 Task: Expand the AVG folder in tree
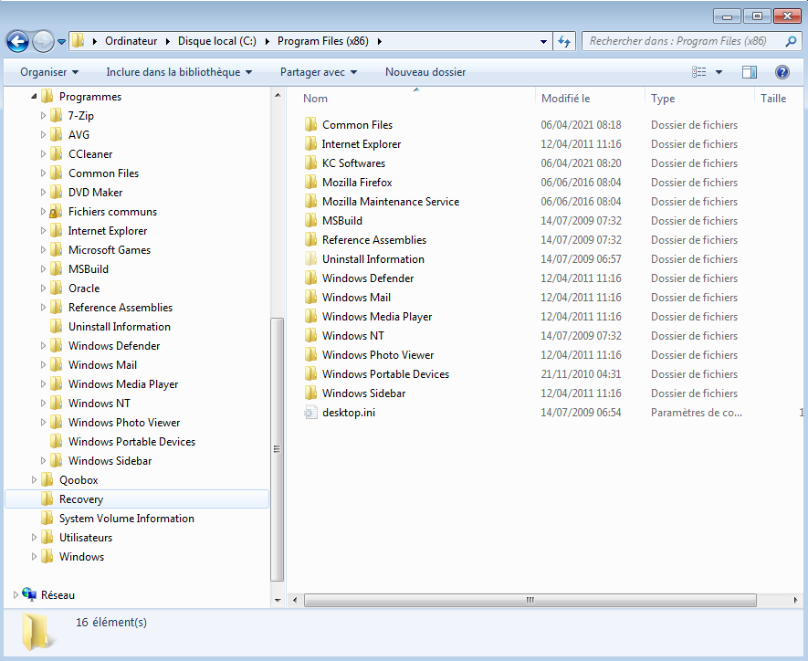click(x=43, y=134)
